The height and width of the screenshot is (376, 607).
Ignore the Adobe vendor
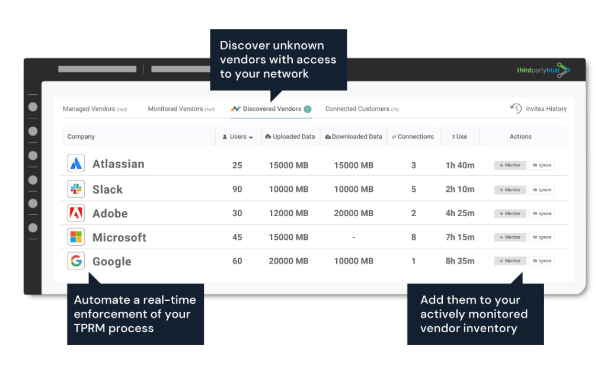click(x=542, y=214)
